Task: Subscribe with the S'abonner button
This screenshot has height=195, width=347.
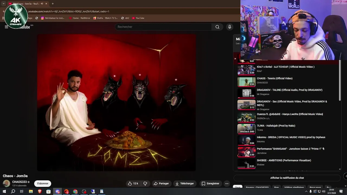Action: (43, 183)
